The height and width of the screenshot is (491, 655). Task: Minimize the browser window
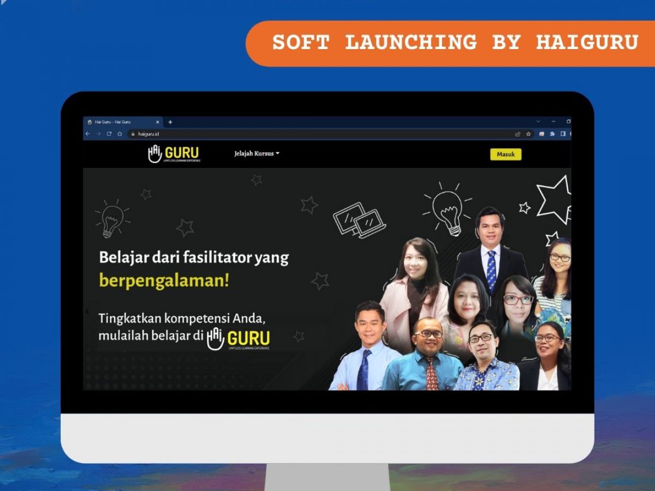tap(553, 122)
